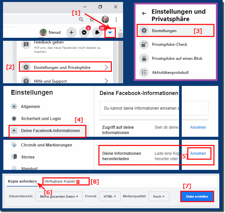Select Deine Facebook-Informationen in sidebar
Viewport: 225px width, 213px height.
pos(49,131)
